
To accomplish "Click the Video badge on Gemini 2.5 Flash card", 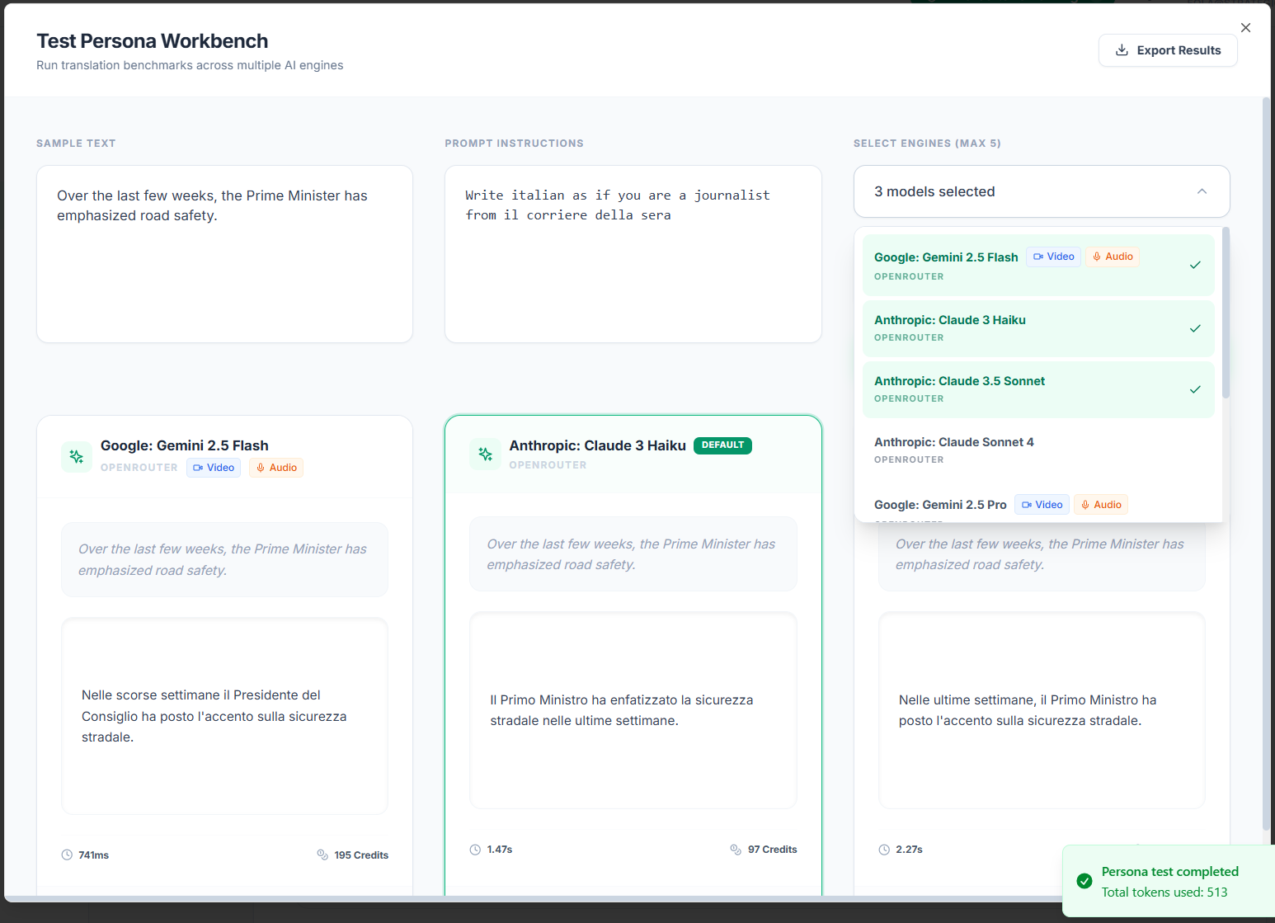I will pyautogui.click(x=213, y=468).
